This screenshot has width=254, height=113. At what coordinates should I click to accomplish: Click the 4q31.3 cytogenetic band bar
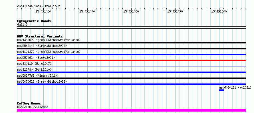point(131,28)
